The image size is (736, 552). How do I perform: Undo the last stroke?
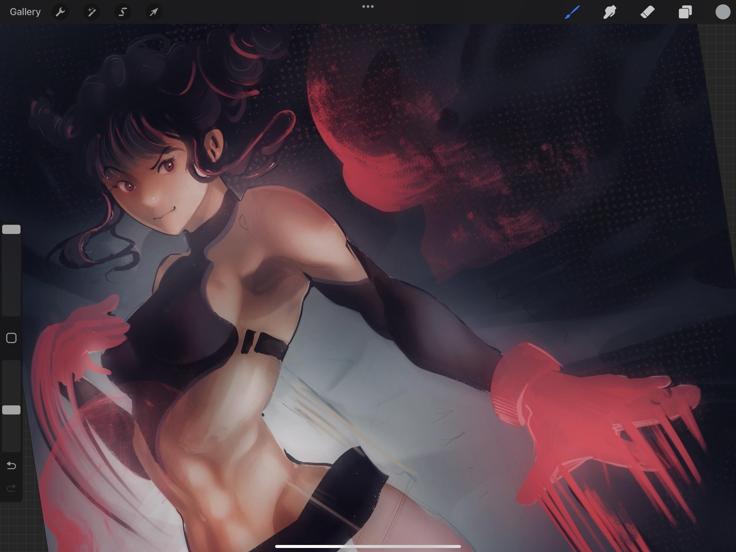[11, 465]
